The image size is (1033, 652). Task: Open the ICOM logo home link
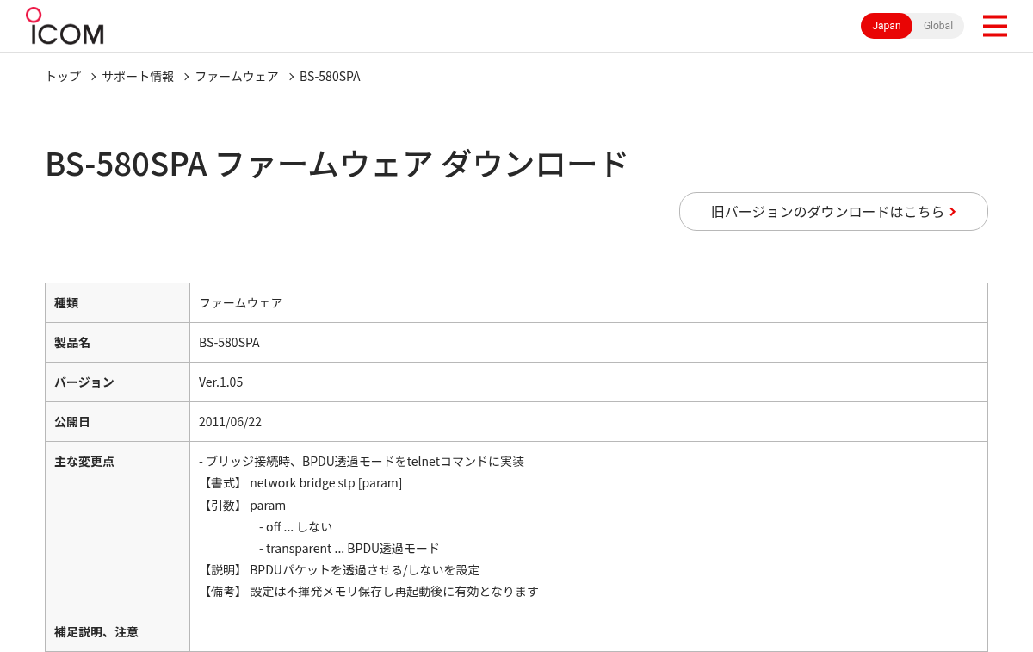click(x=65, y=26)
